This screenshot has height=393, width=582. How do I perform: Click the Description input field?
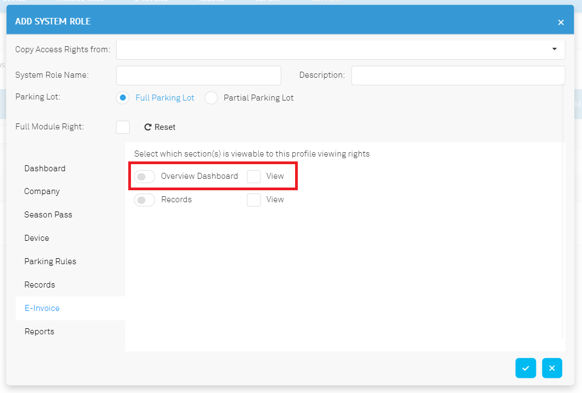coord(458,76)
